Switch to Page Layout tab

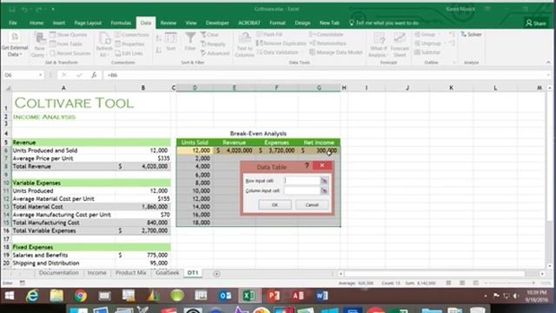pos(88,23)
